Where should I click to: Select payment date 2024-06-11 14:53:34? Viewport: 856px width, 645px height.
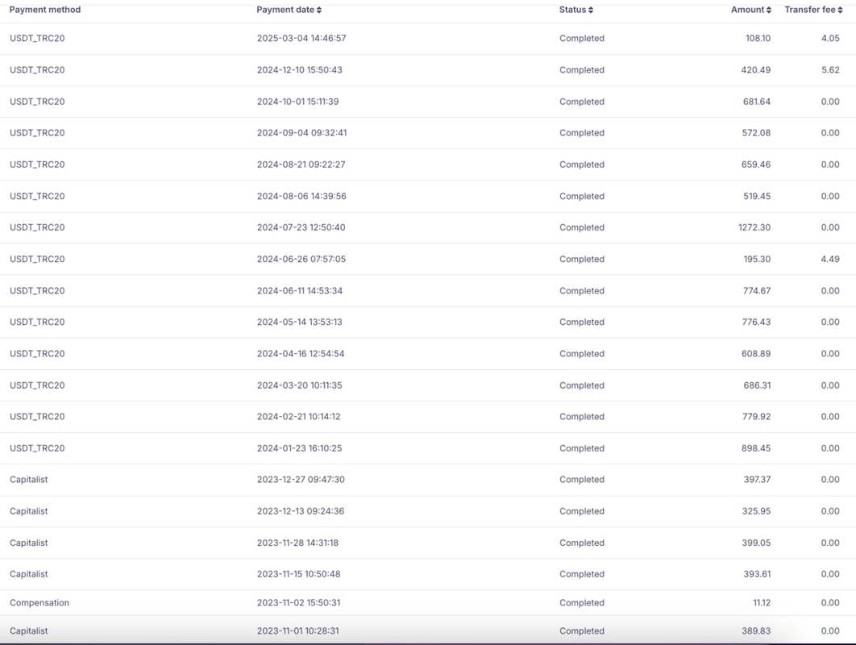coord(300,290)
